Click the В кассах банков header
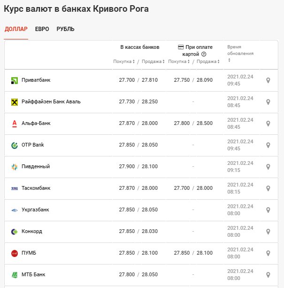This screenshot has height=288, width=284. [140, 47]
